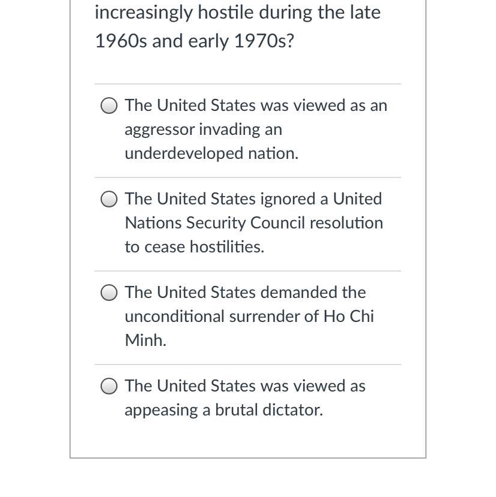
Task: Click the divider line above the first answer option
Action: click(x=247, y=84)
